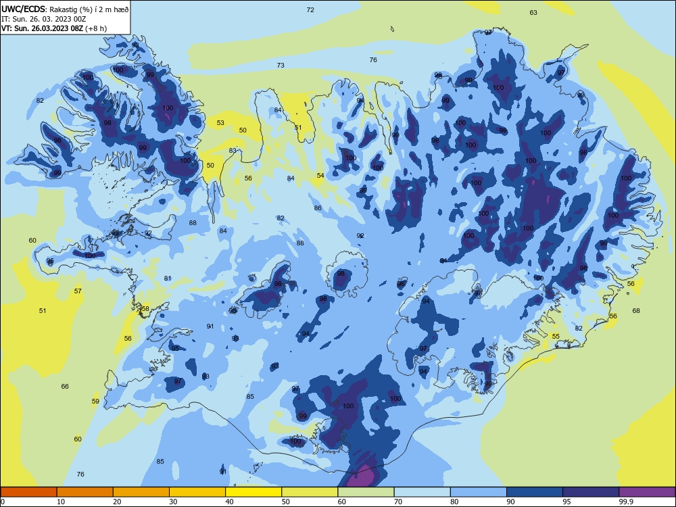Click the header line 'UWC/ECDS: Rakastig (%) í 2 m hæð'
The image size is (676, 507).
click(x=65, y=9)
